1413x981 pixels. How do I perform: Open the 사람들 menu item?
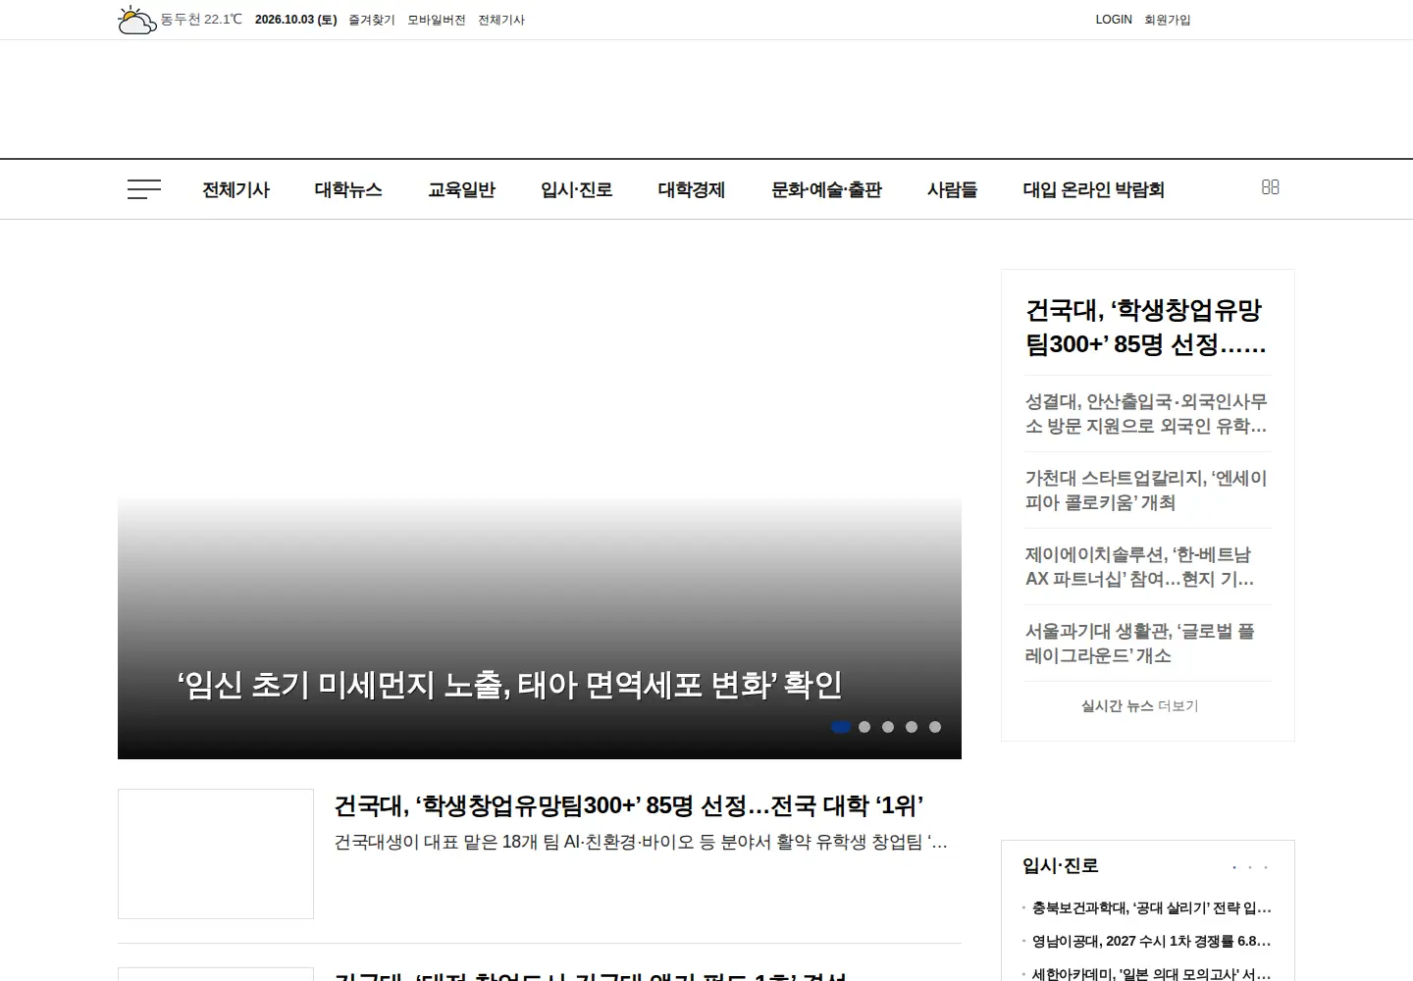[x=953, y=189]
